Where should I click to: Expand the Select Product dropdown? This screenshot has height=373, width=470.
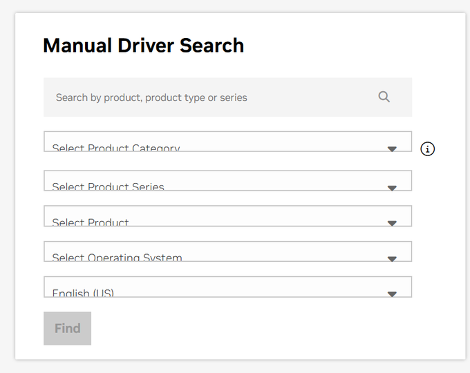[x=228, y=216]
